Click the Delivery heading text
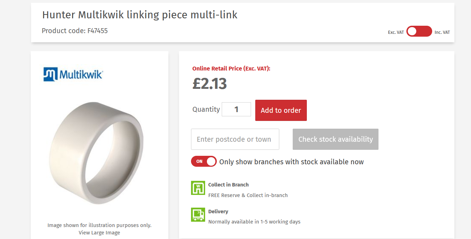Image resolution: width=471 pixels, height=239 pixels. [218, 211]
